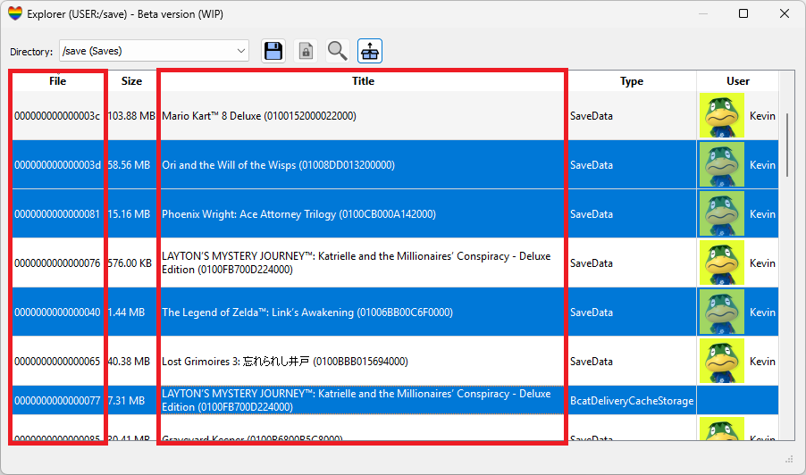
Task: Click Ori and the Will of the Wisps title
Action: 278,165
